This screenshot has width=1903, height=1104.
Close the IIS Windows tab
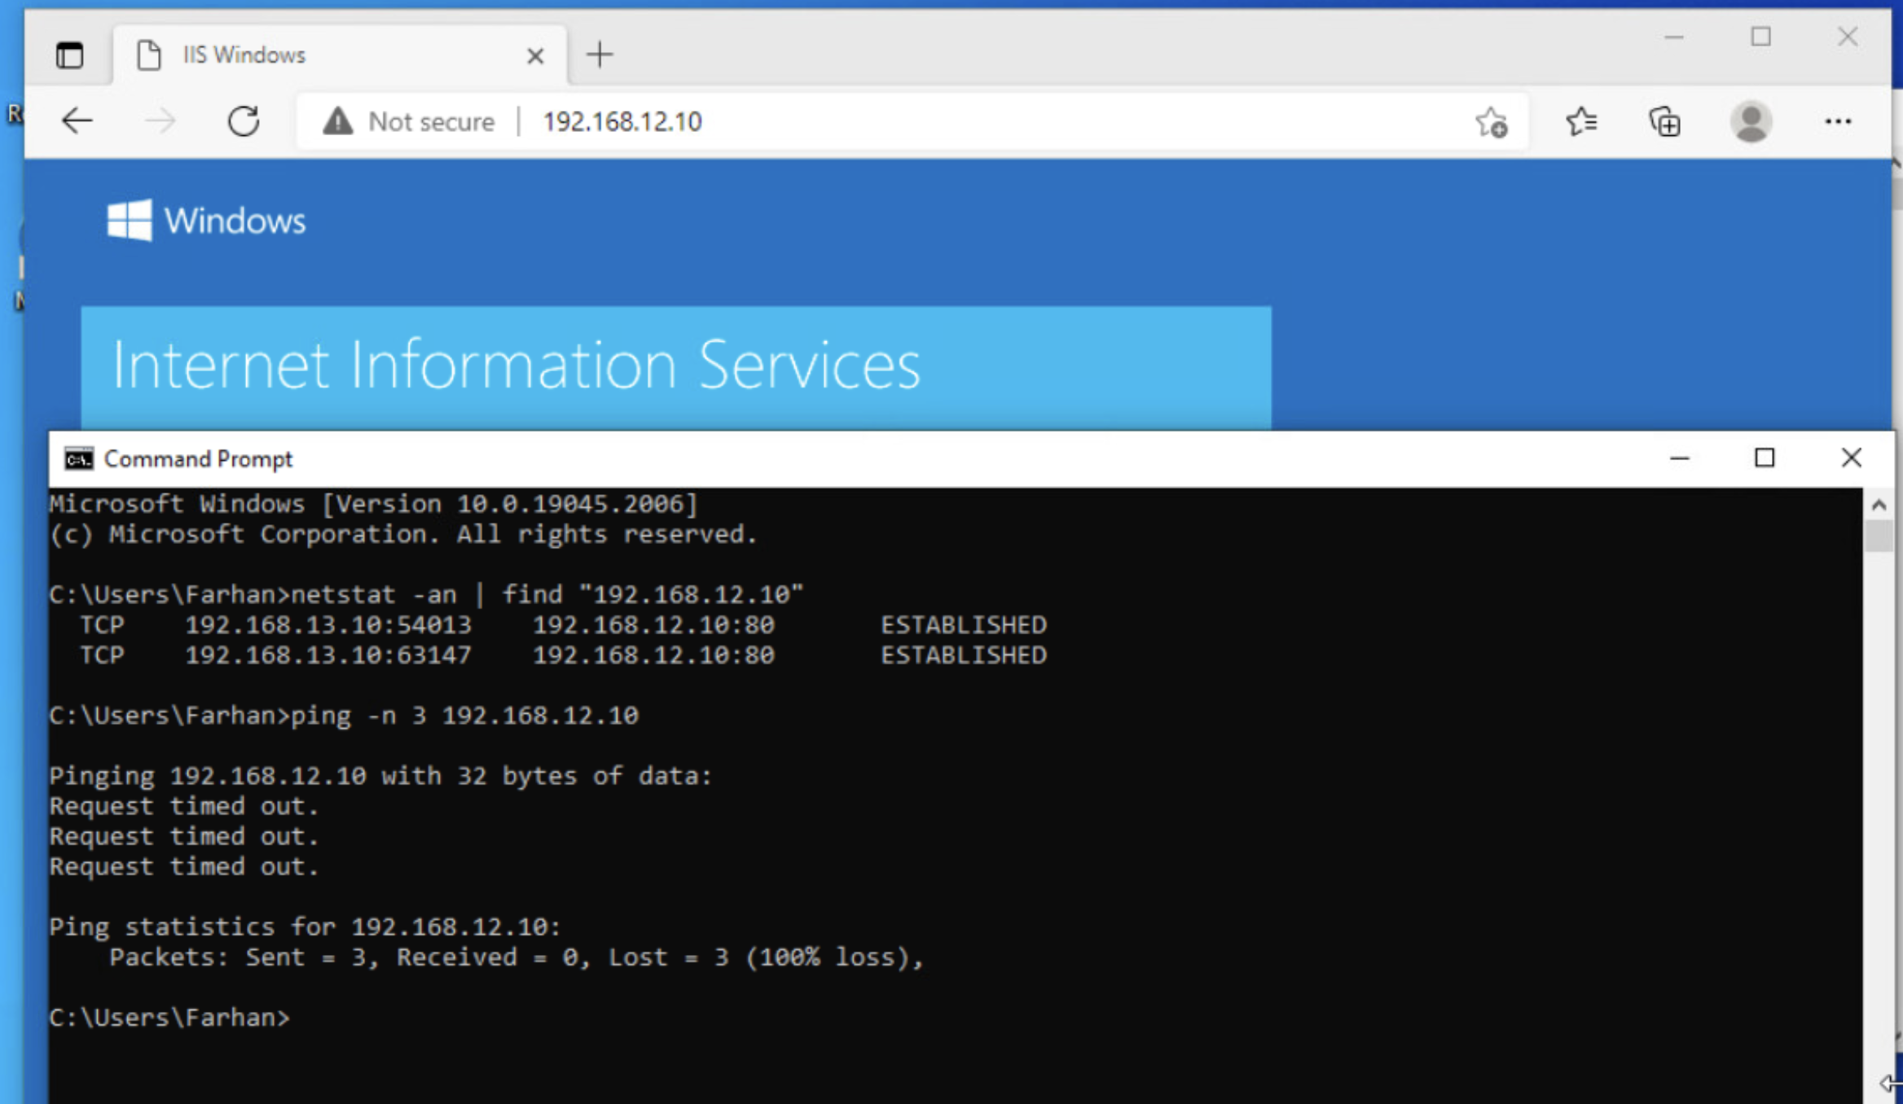coord(535,56)
